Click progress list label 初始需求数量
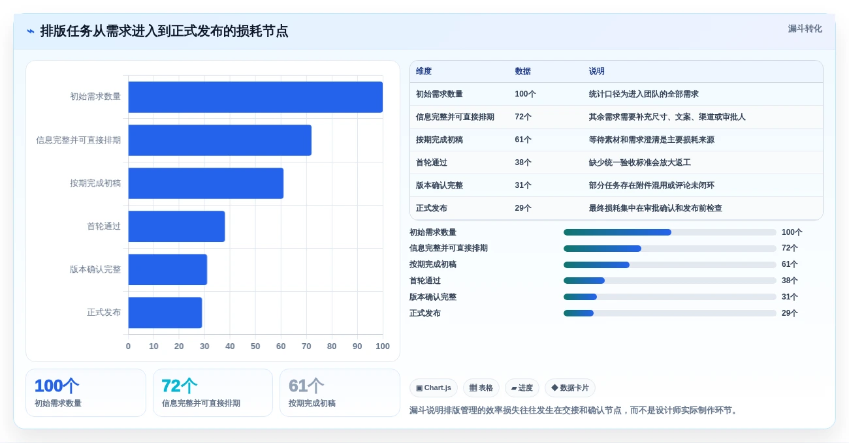This screenshot has width=849, height=443. [x=433, y=232]
